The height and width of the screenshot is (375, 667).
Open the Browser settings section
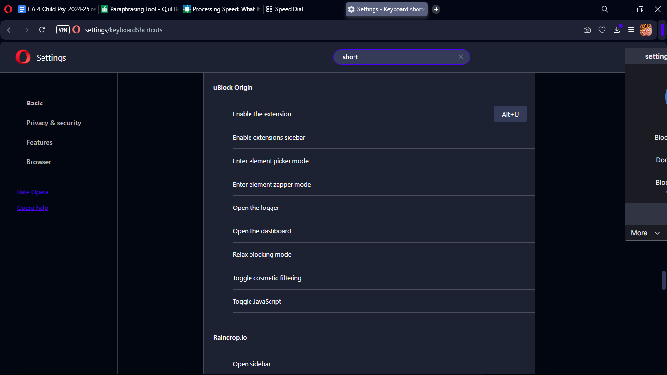pos(39,162)
